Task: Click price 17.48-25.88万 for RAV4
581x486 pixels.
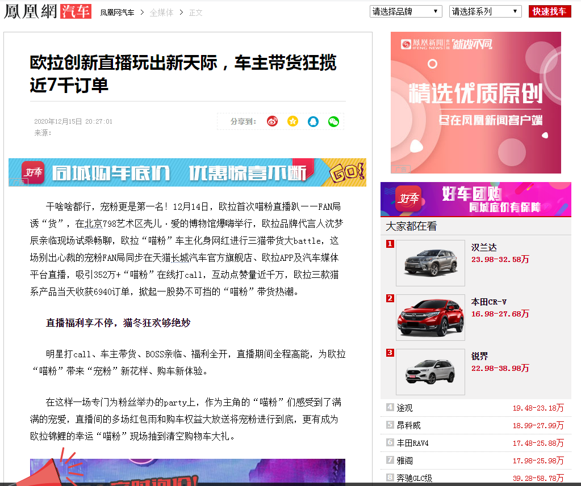Action: (x=538, y=443)
